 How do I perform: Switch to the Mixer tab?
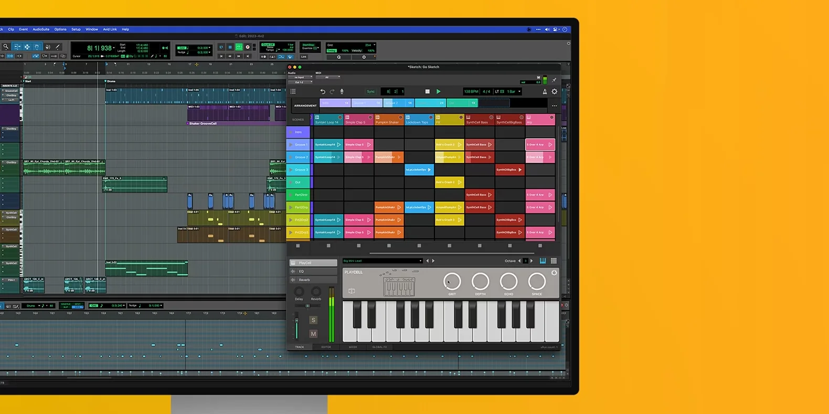point(353,347)
